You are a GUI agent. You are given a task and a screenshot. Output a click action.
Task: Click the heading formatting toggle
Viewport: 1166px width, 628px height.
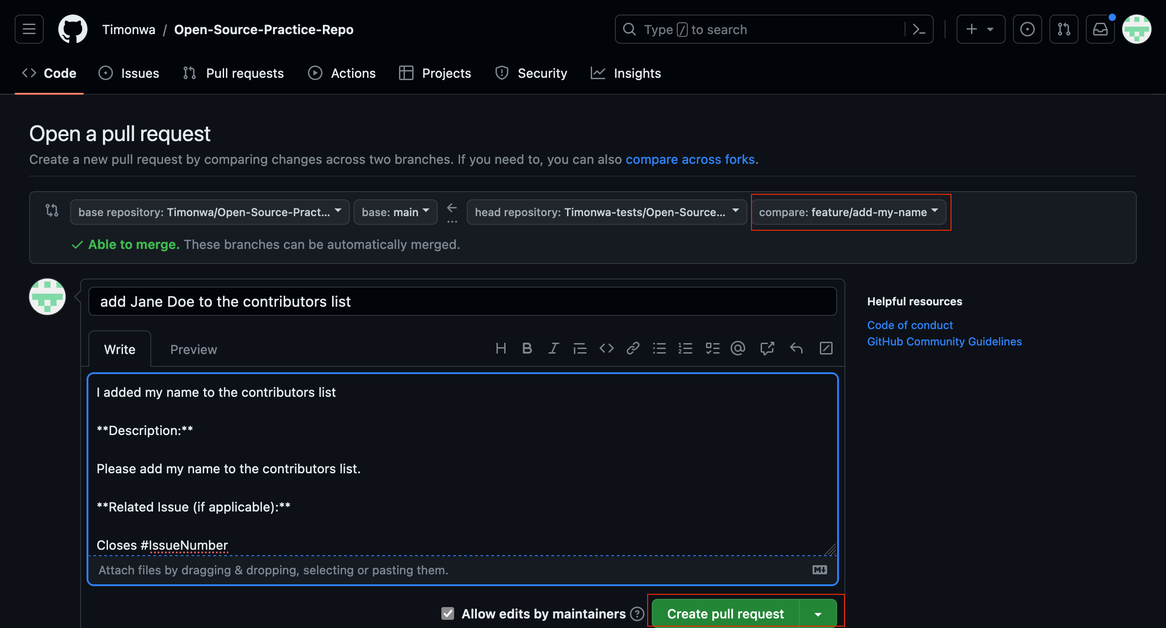point(501,349)
